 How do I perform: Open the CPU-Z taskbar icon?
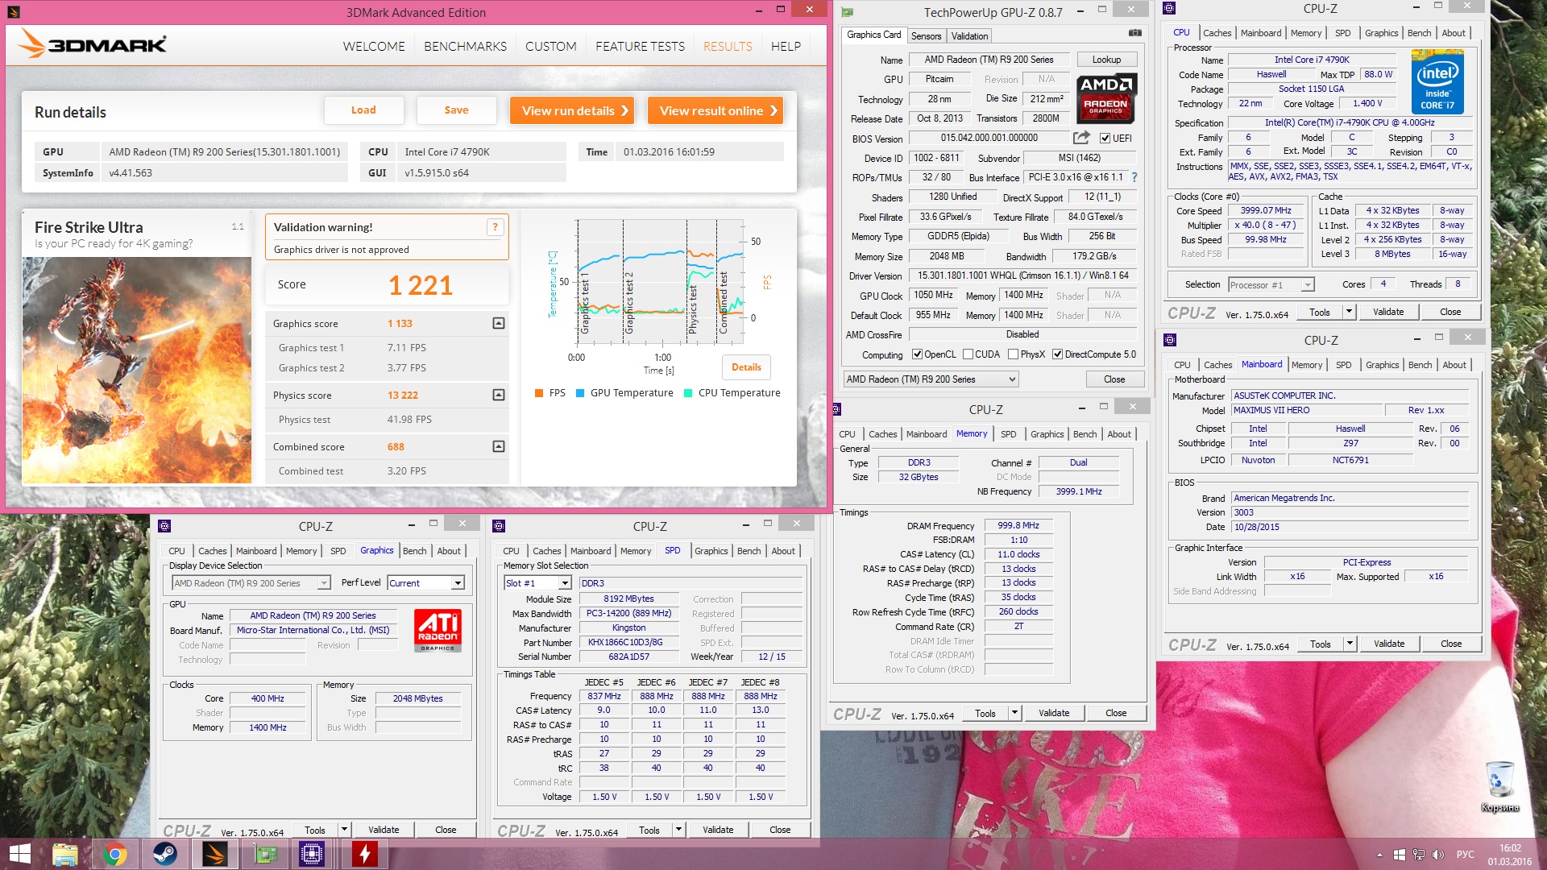pyautogui.click(x=313, y=854)
